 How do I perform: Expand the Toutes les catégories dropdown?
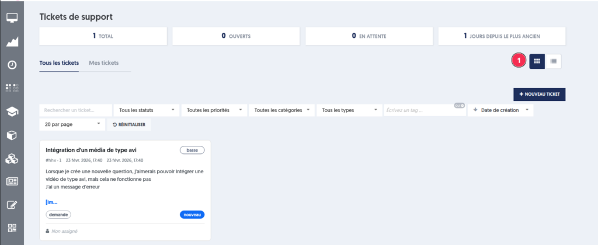coord(281,110)
